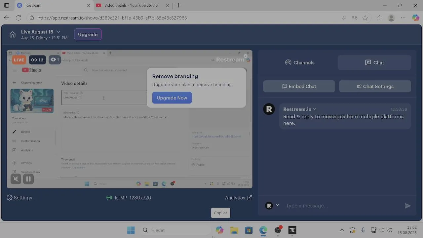Screen dimensions: 423x238
Task: Open volume control in system tray
Action: [382, 230]
